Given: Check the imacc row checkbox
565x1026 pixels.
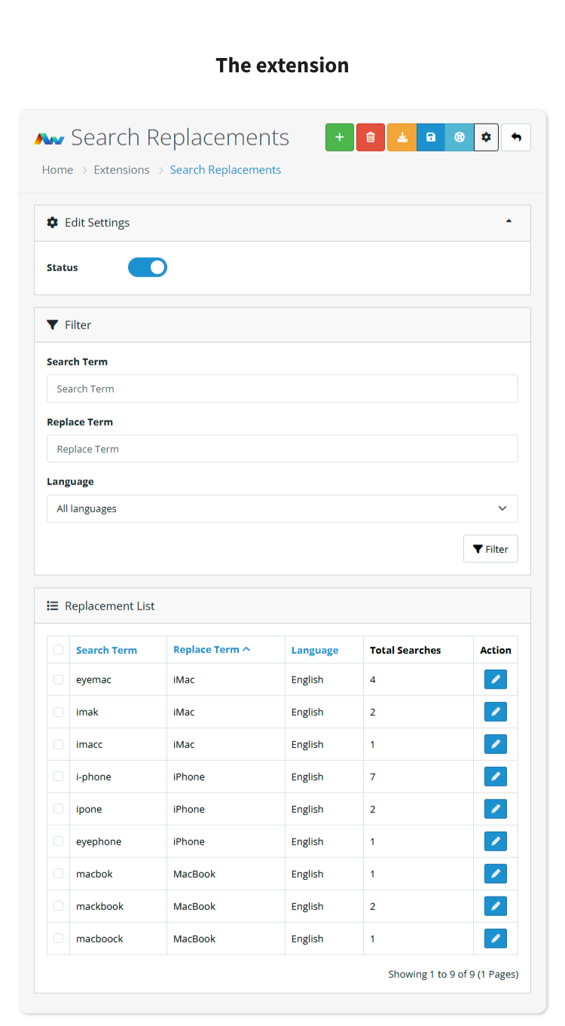Looking at the screenshot, I should click(x=58, y=744).
